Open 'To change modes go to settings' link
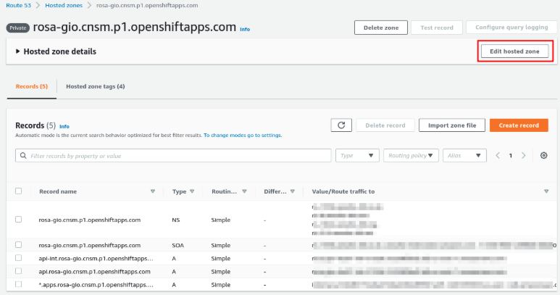560x295 pixels. pos(243,136)
